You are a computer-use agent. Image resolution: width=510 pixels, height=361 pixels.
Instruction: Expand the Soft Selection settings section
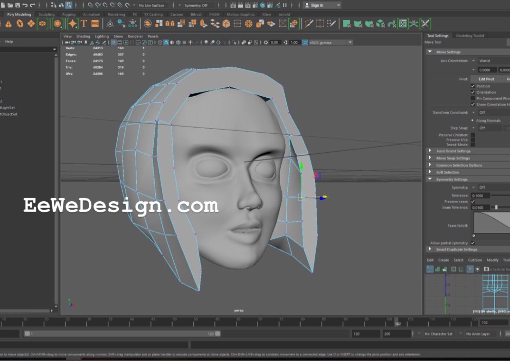pos(448,172)
